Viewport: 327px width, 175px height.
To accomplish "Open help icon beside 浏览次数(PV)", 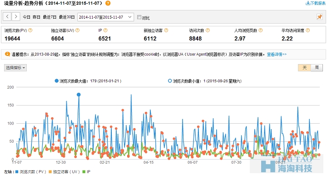I will pos(30,30).
